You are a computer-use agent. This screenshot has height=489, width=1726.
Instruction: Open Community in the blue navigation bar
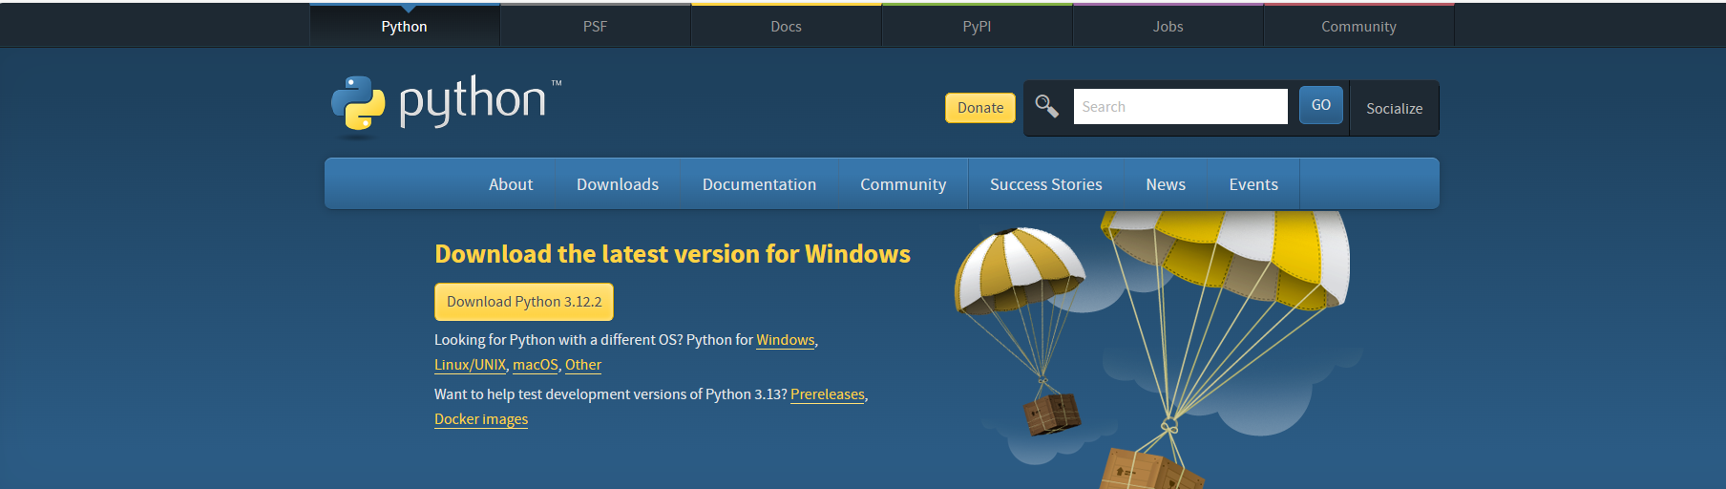903,184
